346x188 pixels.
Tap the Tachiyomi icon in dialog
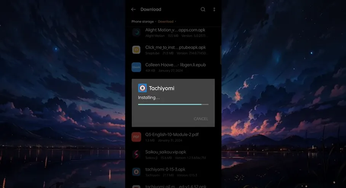pyautogui.click(x=142, y=88)
